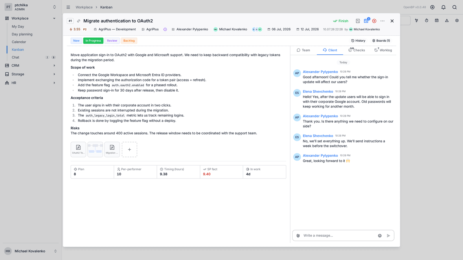Image resolution: width=463 pixels, height=260 pixels.
Task: Click the participant avatars group
Action: click(x=257, y=29)
